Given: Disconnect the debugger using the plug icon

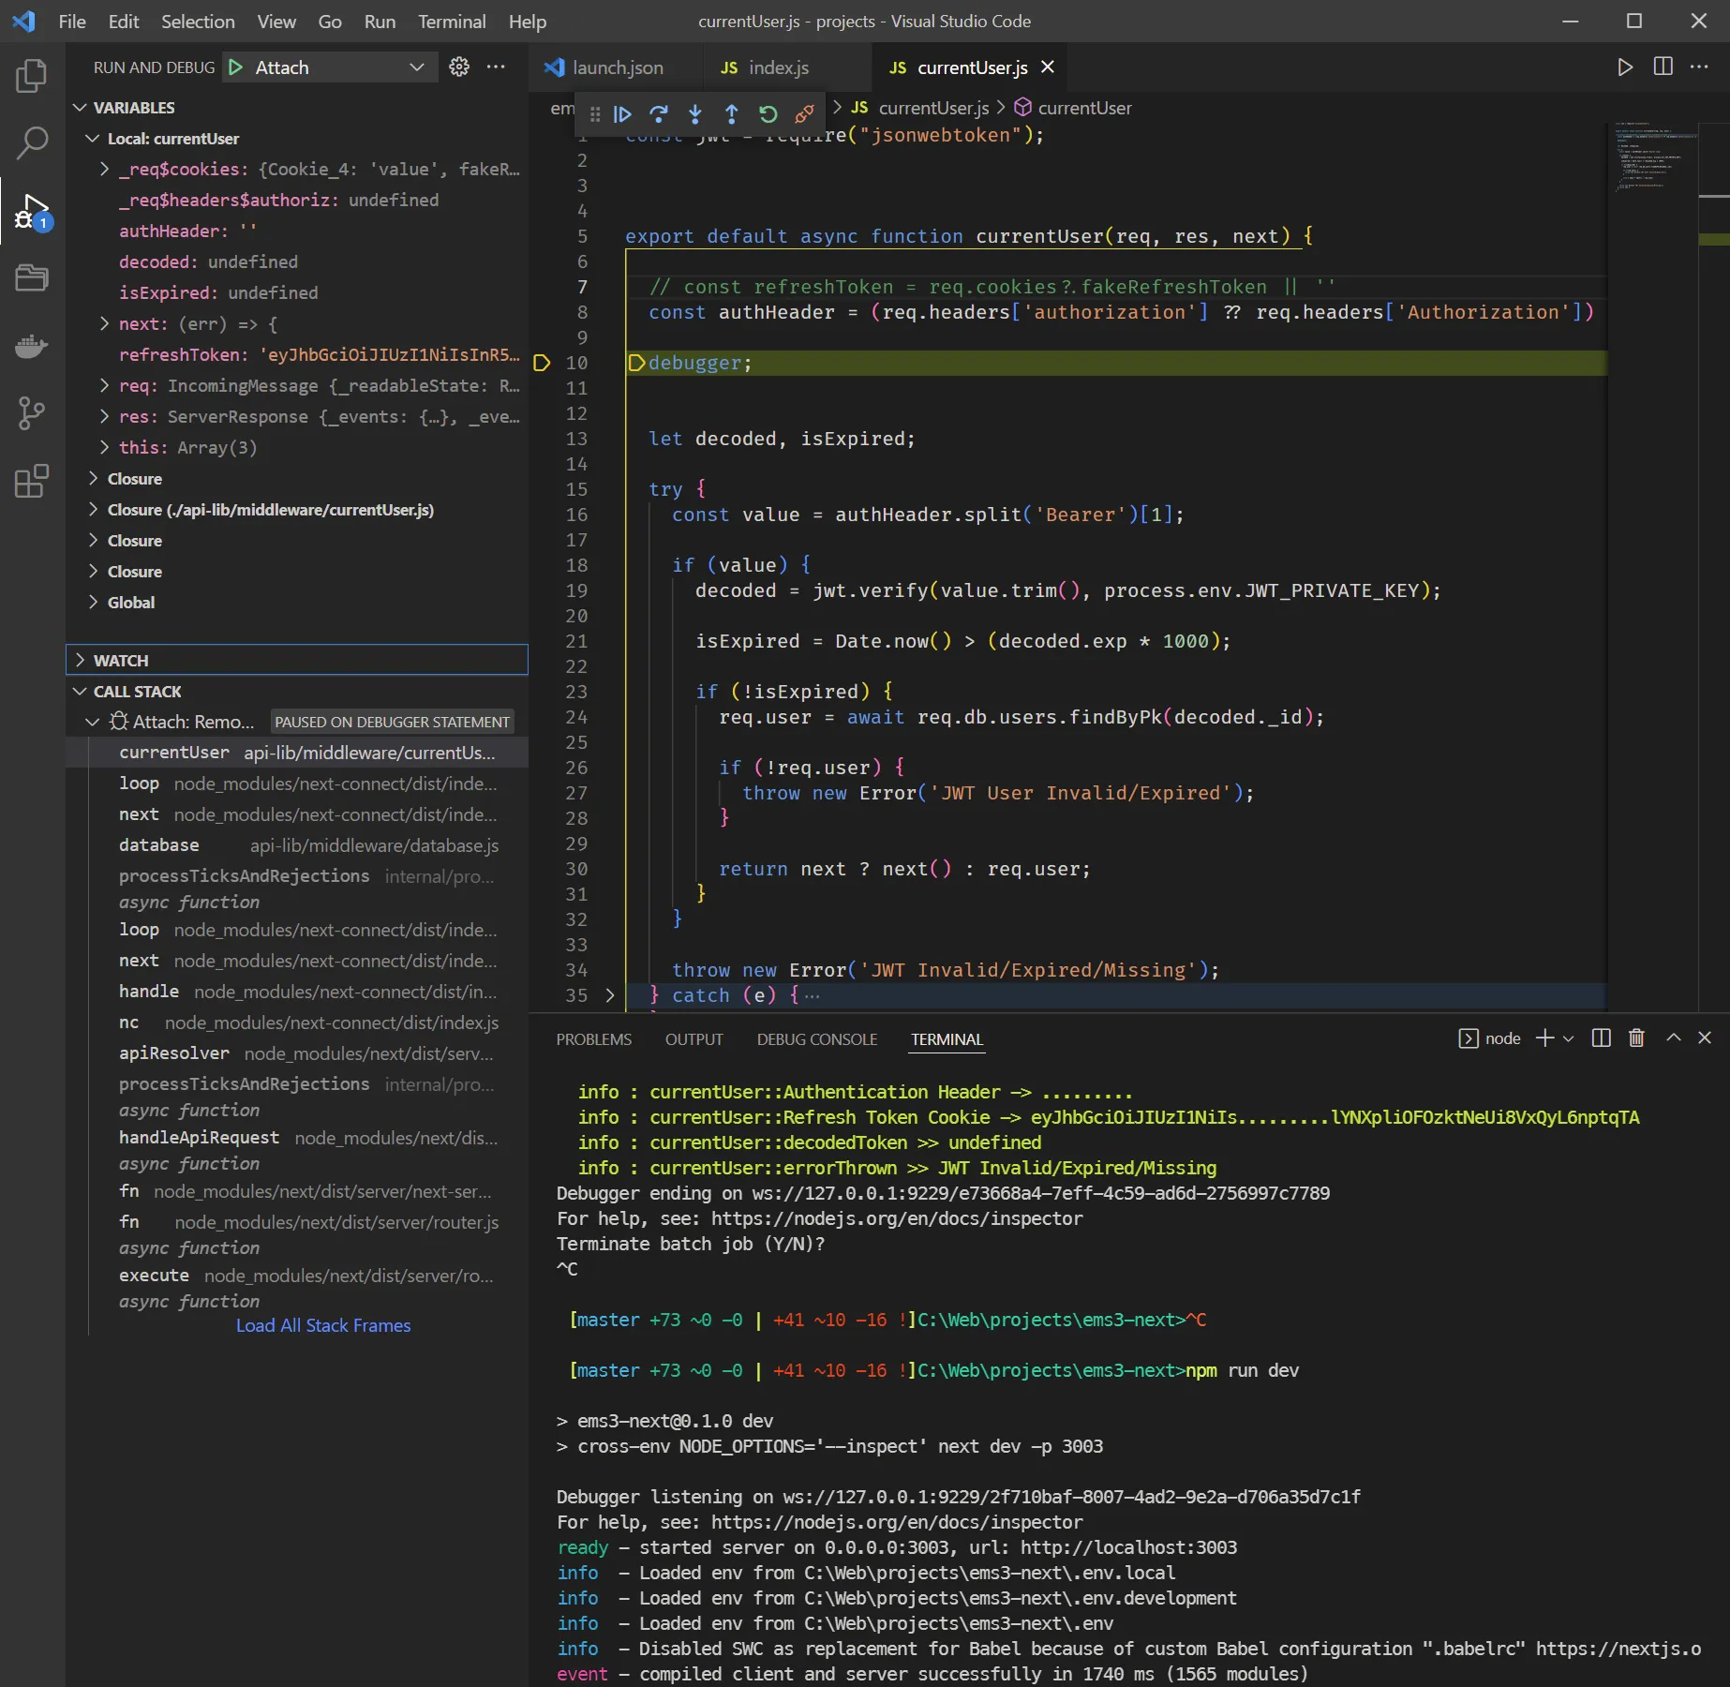Looking at the screenshot, I should coord(804,114).
